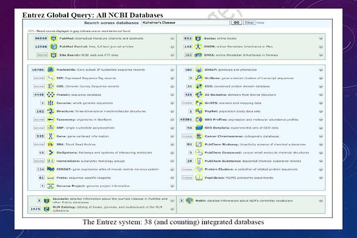
Task: Click the OMIA database icon
Action: tap(198, 55)
